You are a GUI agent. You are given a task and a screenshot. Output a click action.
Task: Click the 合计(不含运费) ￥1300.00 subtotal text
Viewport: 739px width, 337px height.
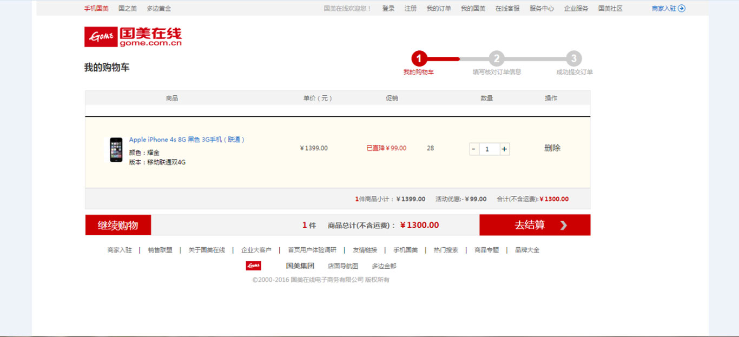click(x=532, y=199)
